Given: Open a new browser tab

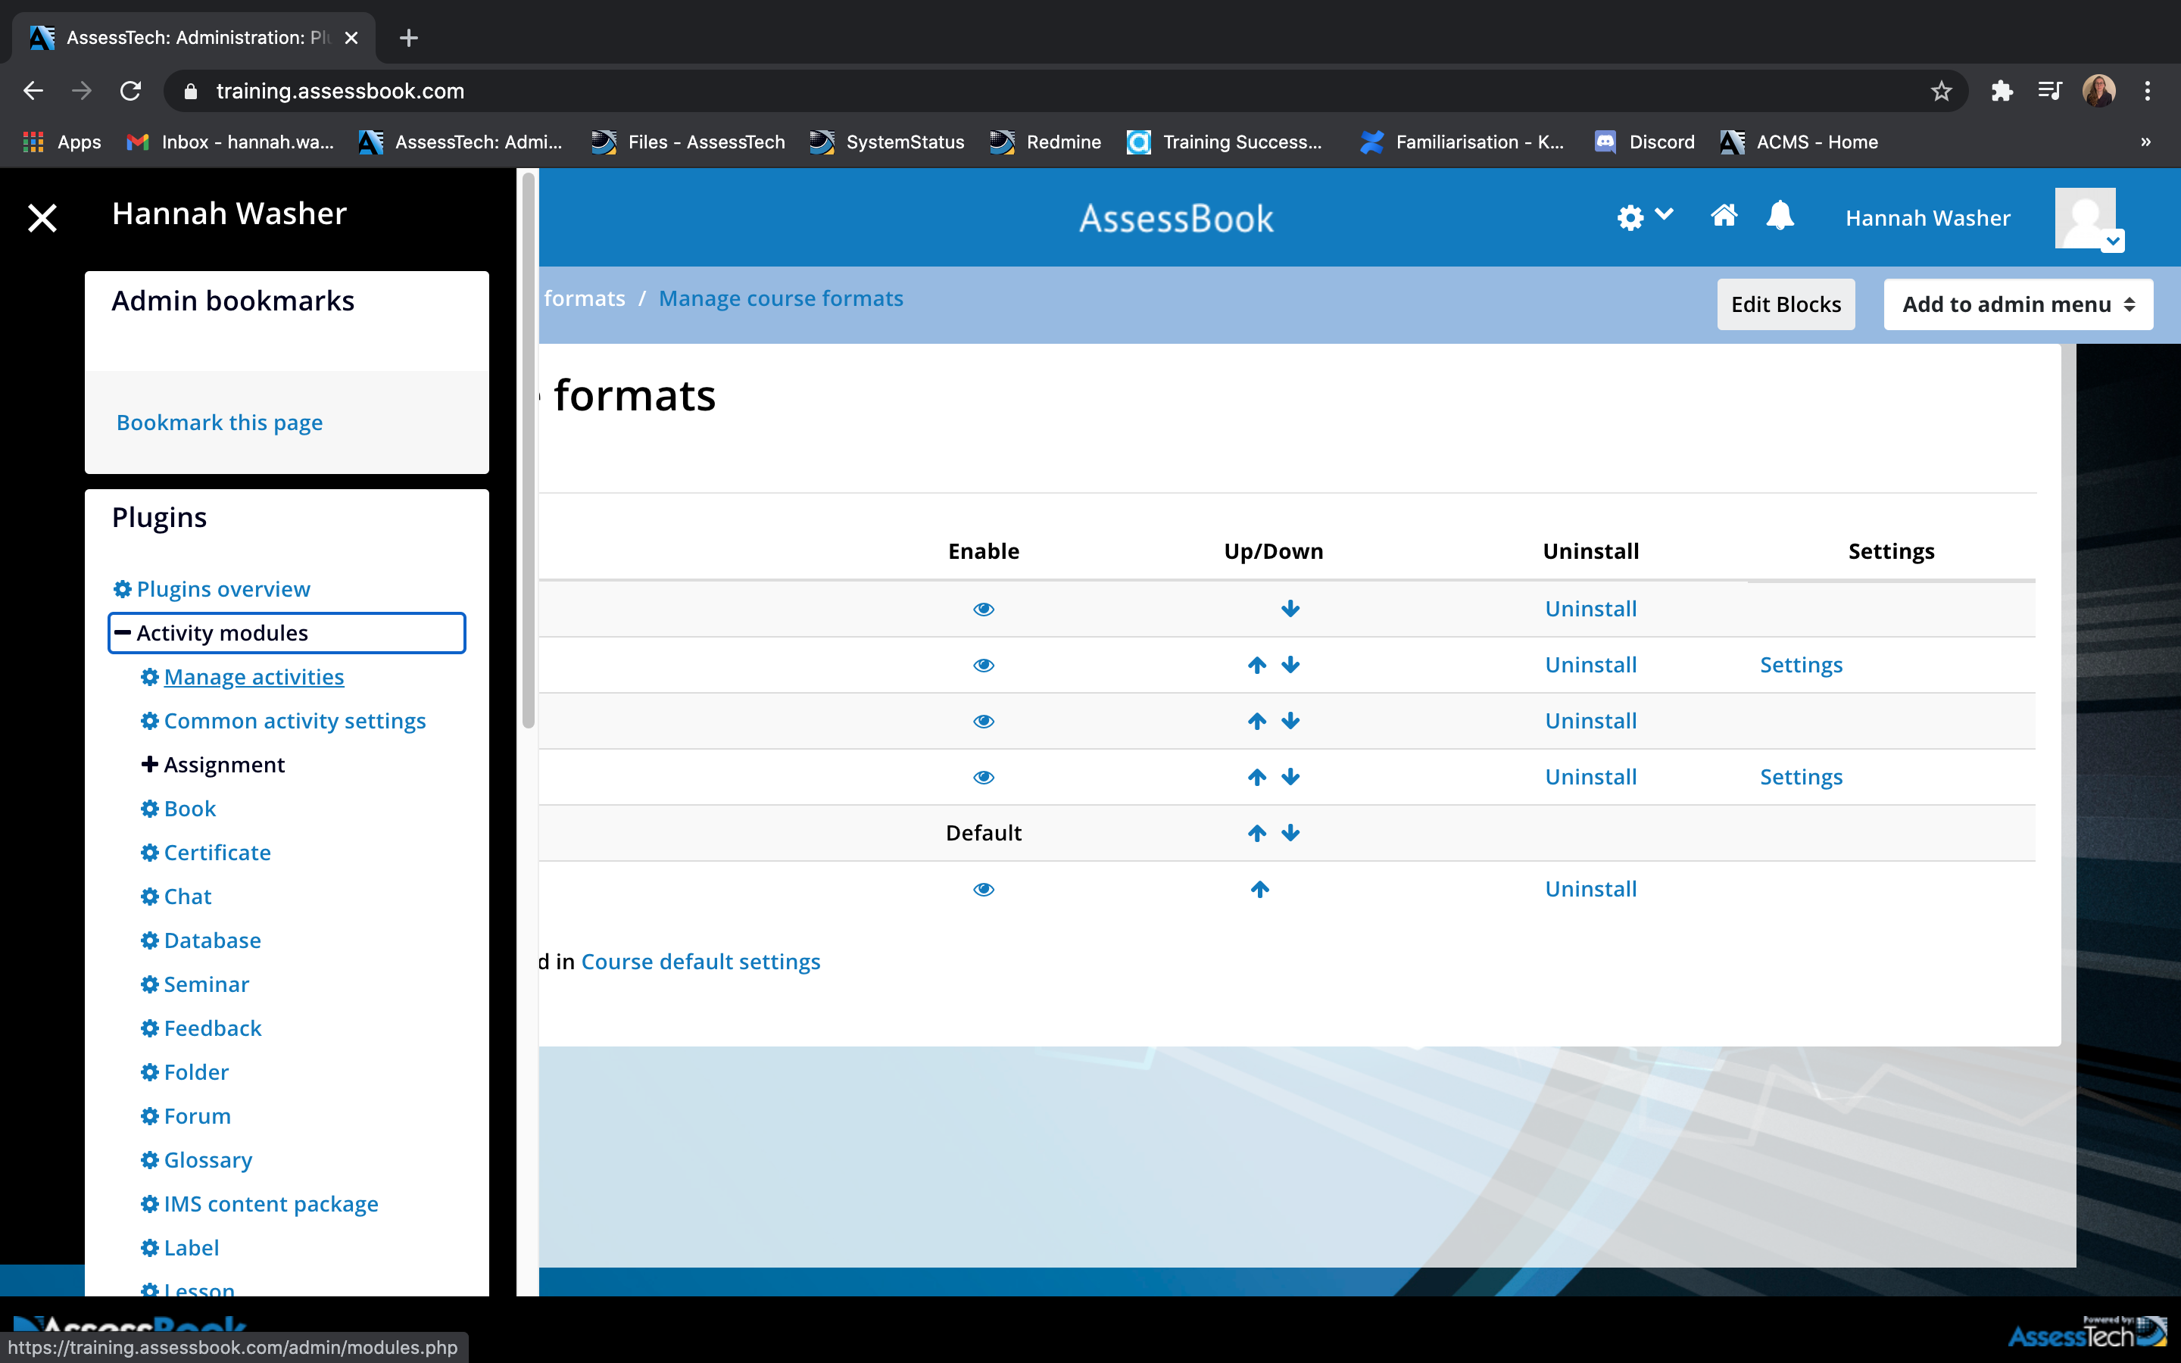Looking at the screenshot, I should [x=408, y=38].
